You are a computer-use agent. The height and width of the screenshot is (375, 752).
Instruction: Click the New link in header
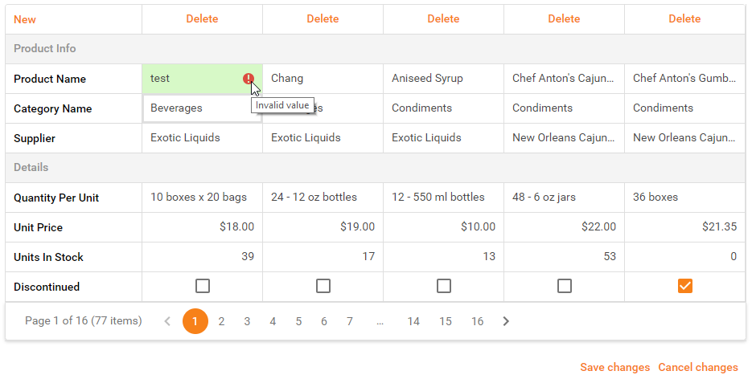point(25,19)
